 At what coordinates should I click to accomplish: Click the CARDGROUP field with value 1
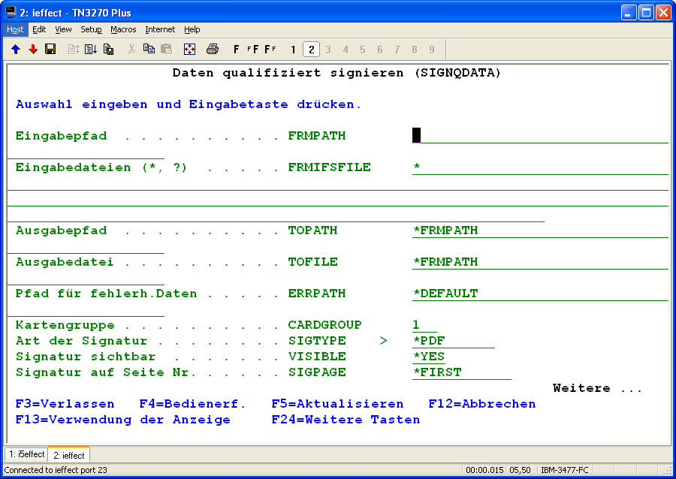[x=424, y=325]
